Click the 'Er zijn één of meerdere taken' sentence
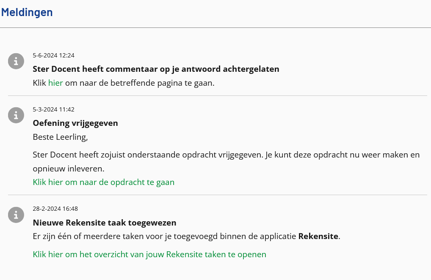The height and width of the screenshot is (280, 431). pyautogui.click(x=186, y=236)
